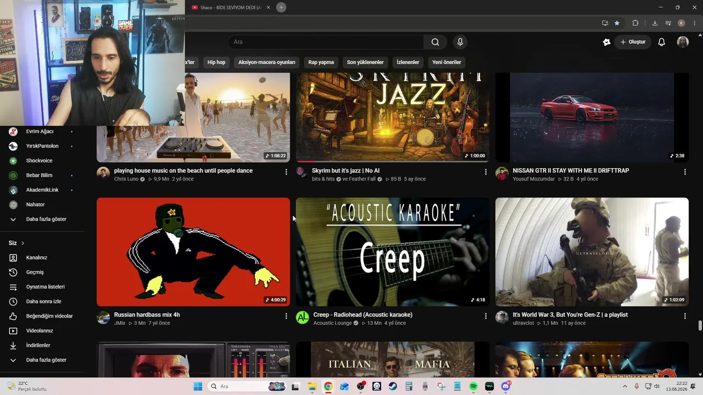This screenshot has width=703, height=395.
Task: Open Acoustic Lounge channel avatar
Action: pyautogui.click(x=303, y=318)
